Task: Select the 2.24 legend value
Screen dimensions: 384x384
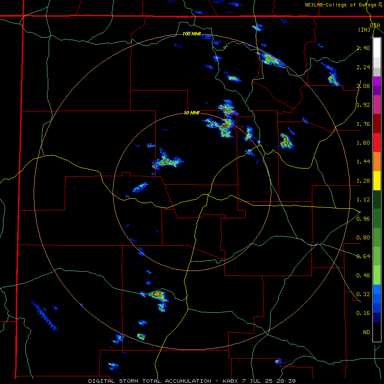Action: click(x=363, y=67)
